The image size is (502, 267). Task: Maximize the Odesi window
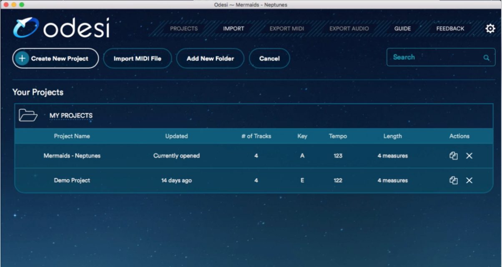(22, 5)
